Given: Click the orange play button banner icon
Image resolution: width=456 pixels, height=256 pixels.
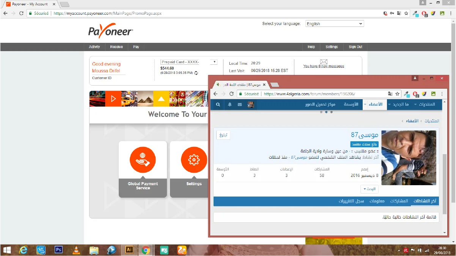Looking at the screenshot, I should 113,99.
